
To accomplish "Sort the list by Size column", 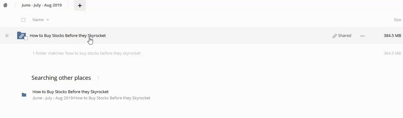I will pos(397,20).
